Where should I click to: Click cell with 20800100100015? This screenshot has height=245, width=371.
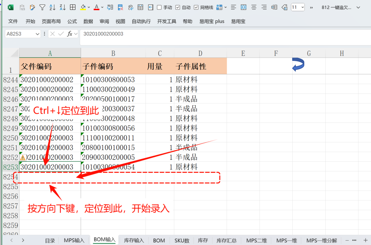tap(113, 148)
